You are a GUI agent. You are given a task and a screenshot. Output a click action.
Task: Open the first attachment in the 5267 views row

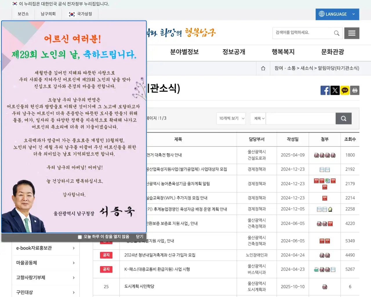[316, 269]
